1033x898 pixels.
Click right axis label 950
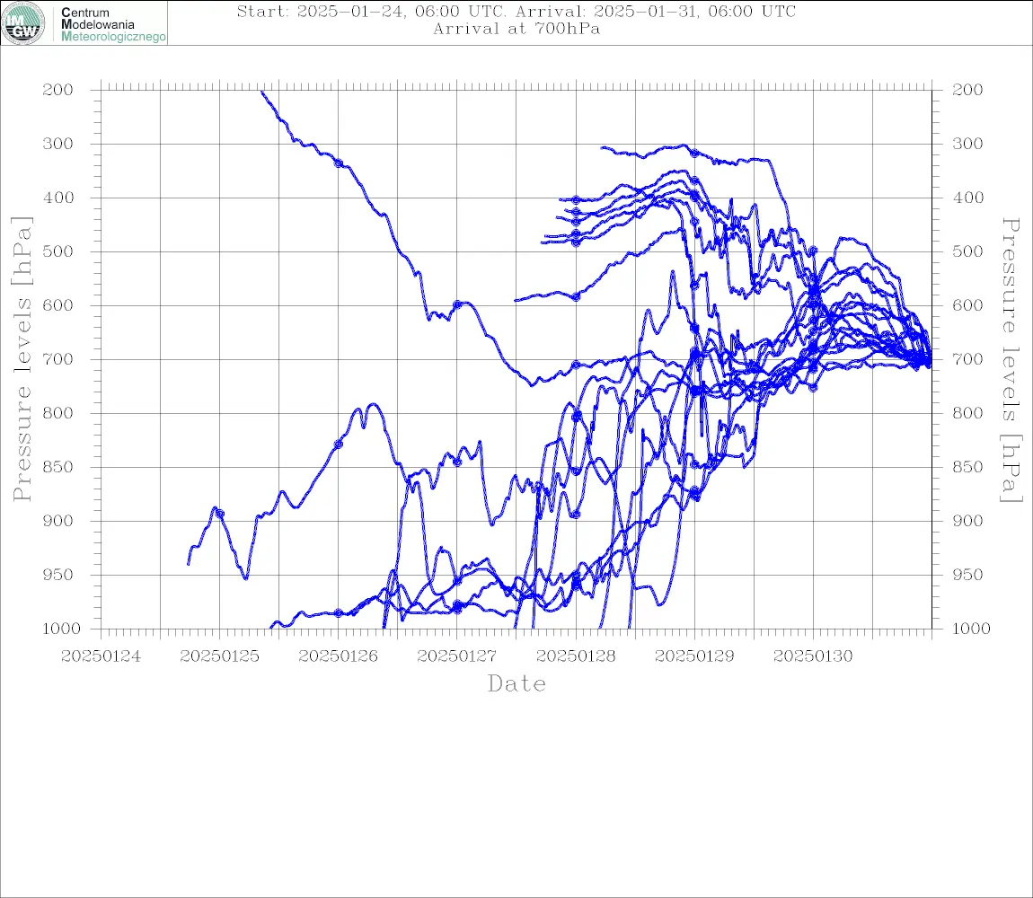(x=967, y=575)
